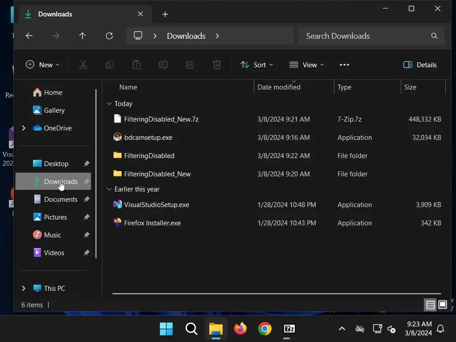
Task: Open notification bell in the system tray
Action: [440, 329]
